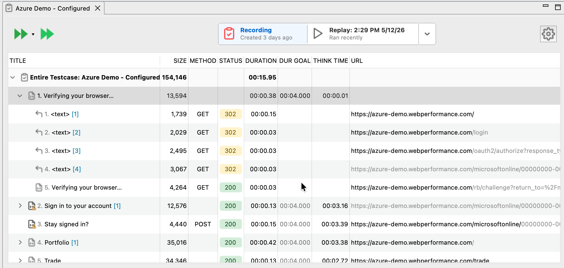Collapse the Entire Testcase row
The image size is (564, 268).
(x=13, y=78)
